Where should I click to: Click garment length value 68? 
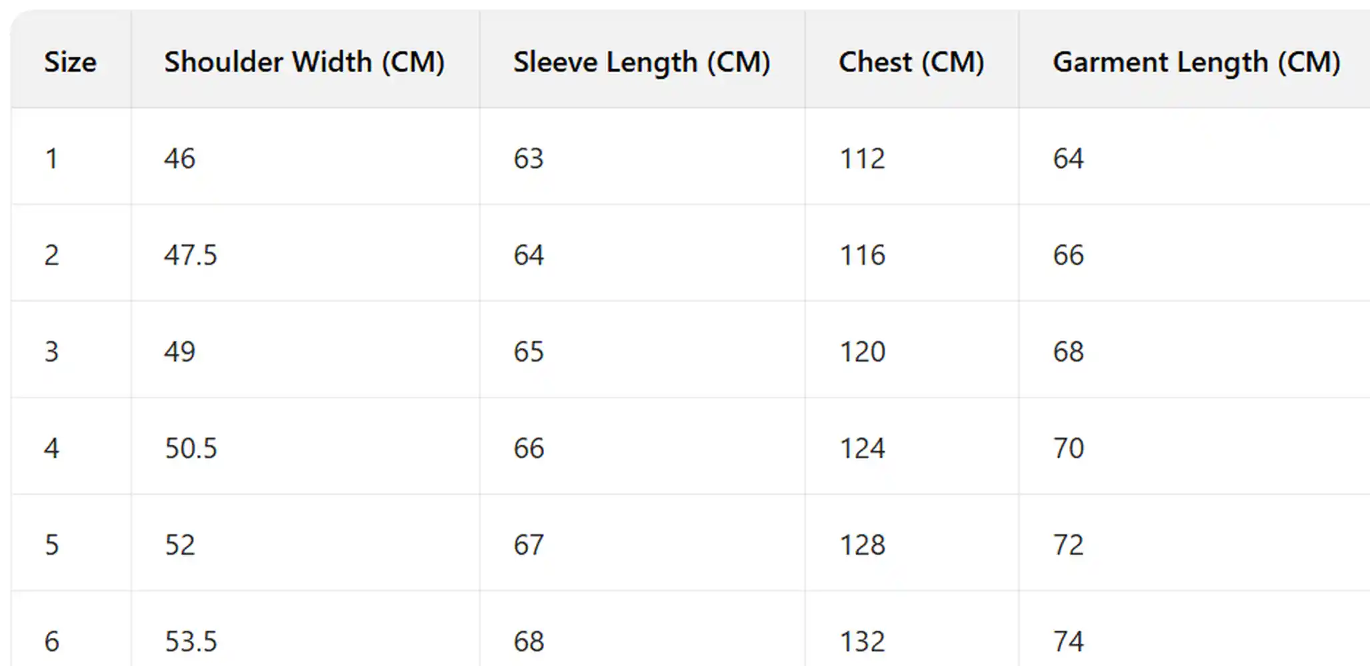pos(1068,352)
